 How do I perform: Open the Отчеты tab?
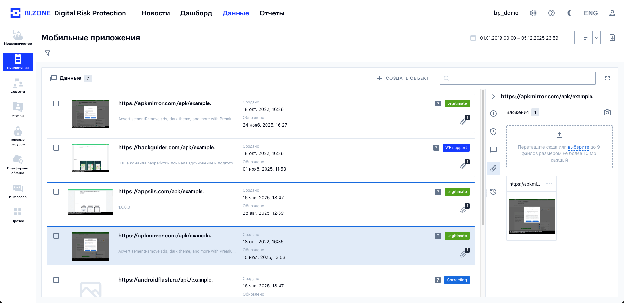[x=272, y=13]
